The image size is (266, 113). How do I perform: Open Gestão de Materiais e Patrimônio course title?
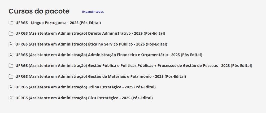click(101, 76)
